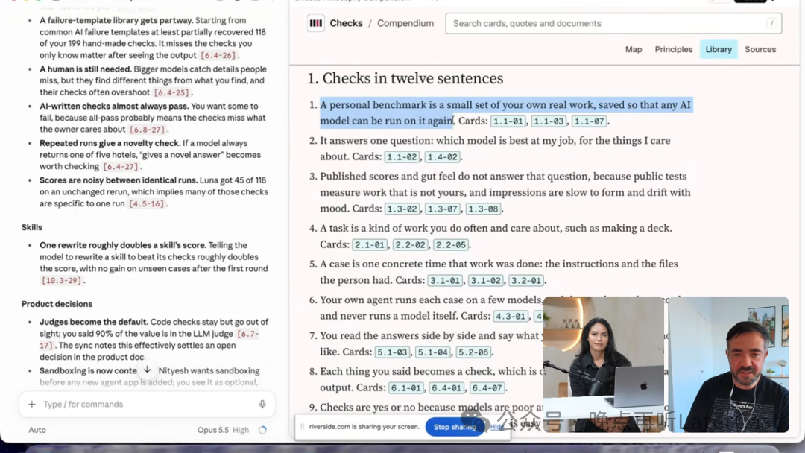Open card reference 1.3-08

coord(482,209)
